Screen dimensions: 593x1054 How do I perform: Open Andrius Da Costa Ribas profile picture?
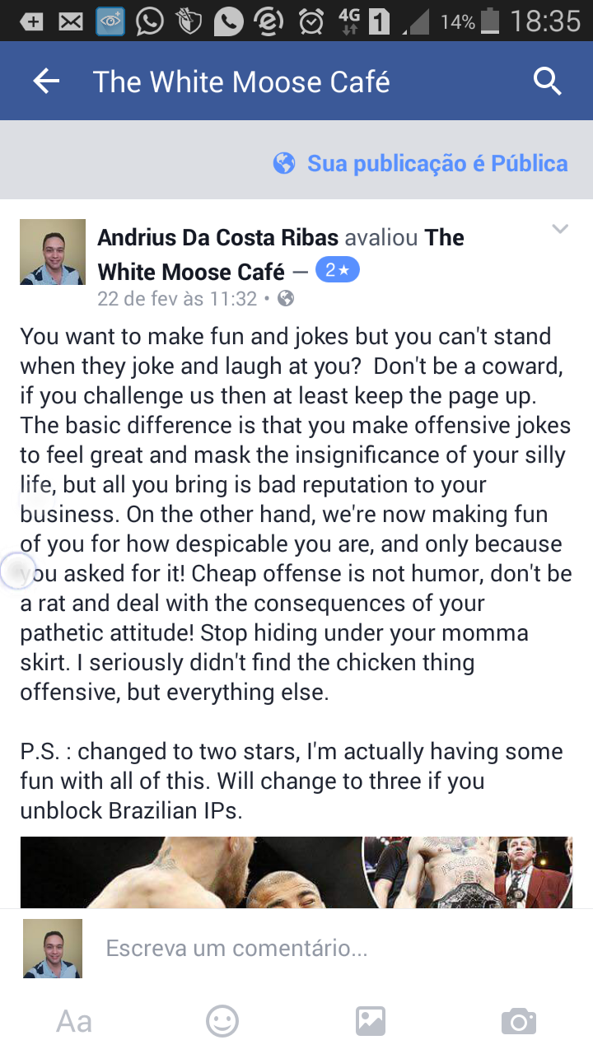(53, 252)
